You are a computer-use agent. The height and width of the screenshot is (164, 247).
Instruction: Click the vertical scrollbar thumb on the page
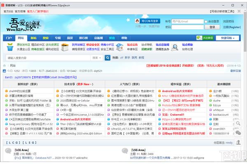tap(245, 32)
